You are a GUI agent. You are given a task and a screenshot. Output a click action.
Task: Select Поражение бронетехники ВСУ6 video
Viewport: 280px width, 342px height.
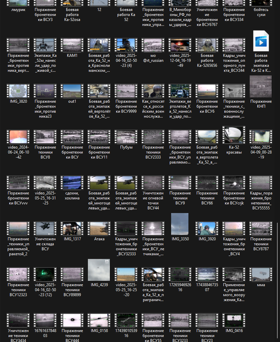point(207,99)
